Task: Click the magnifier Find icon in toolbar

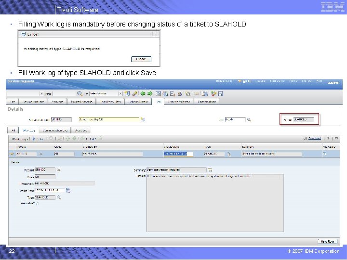Action: click(x=80, y=94)
